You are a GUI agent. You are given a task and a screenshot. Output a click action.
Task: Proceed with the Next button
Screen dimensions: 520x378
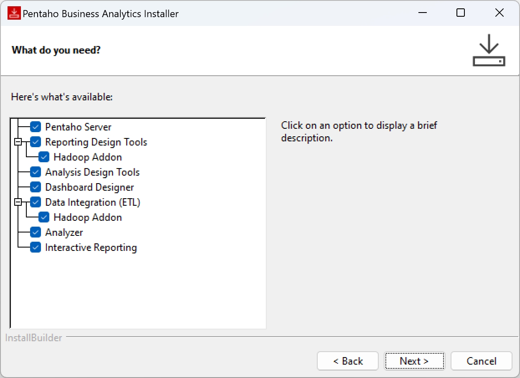(414, 361)
